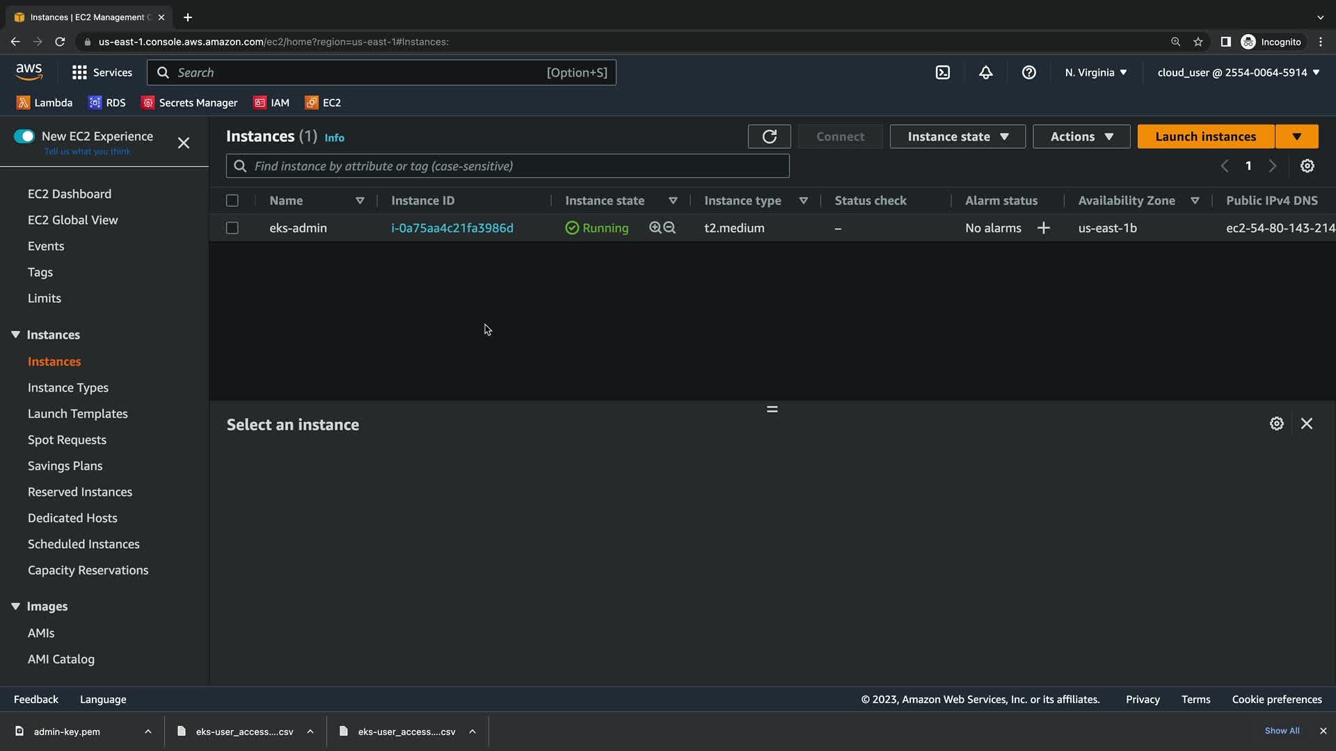Add alarm with plus icon
This screenshot has height=751, width=1336.
click(x=1043, y=228)
